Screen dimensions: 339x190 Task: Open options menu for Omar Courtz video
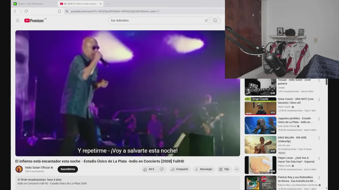[319, 99]
